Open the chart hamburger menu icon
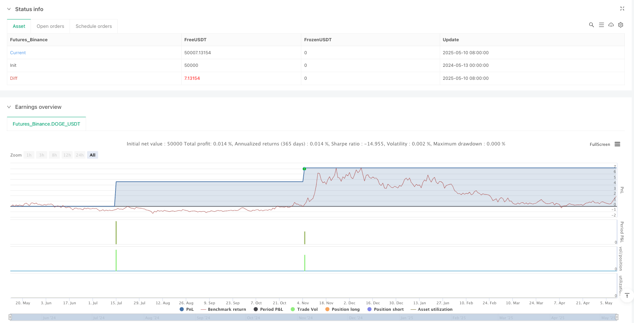Viewport: 634px width, 323px height. [617, 144]
